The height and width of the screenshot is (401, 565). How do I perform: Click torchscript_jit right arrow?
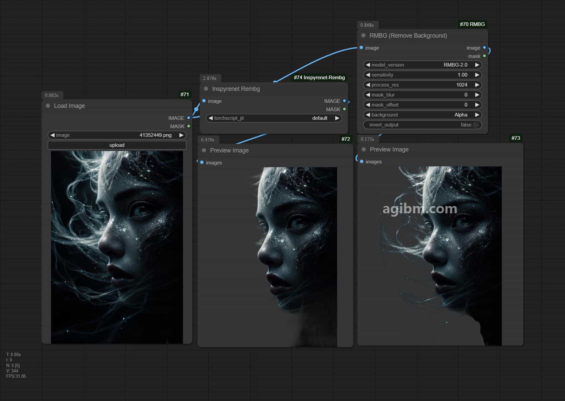click(337, 118)
